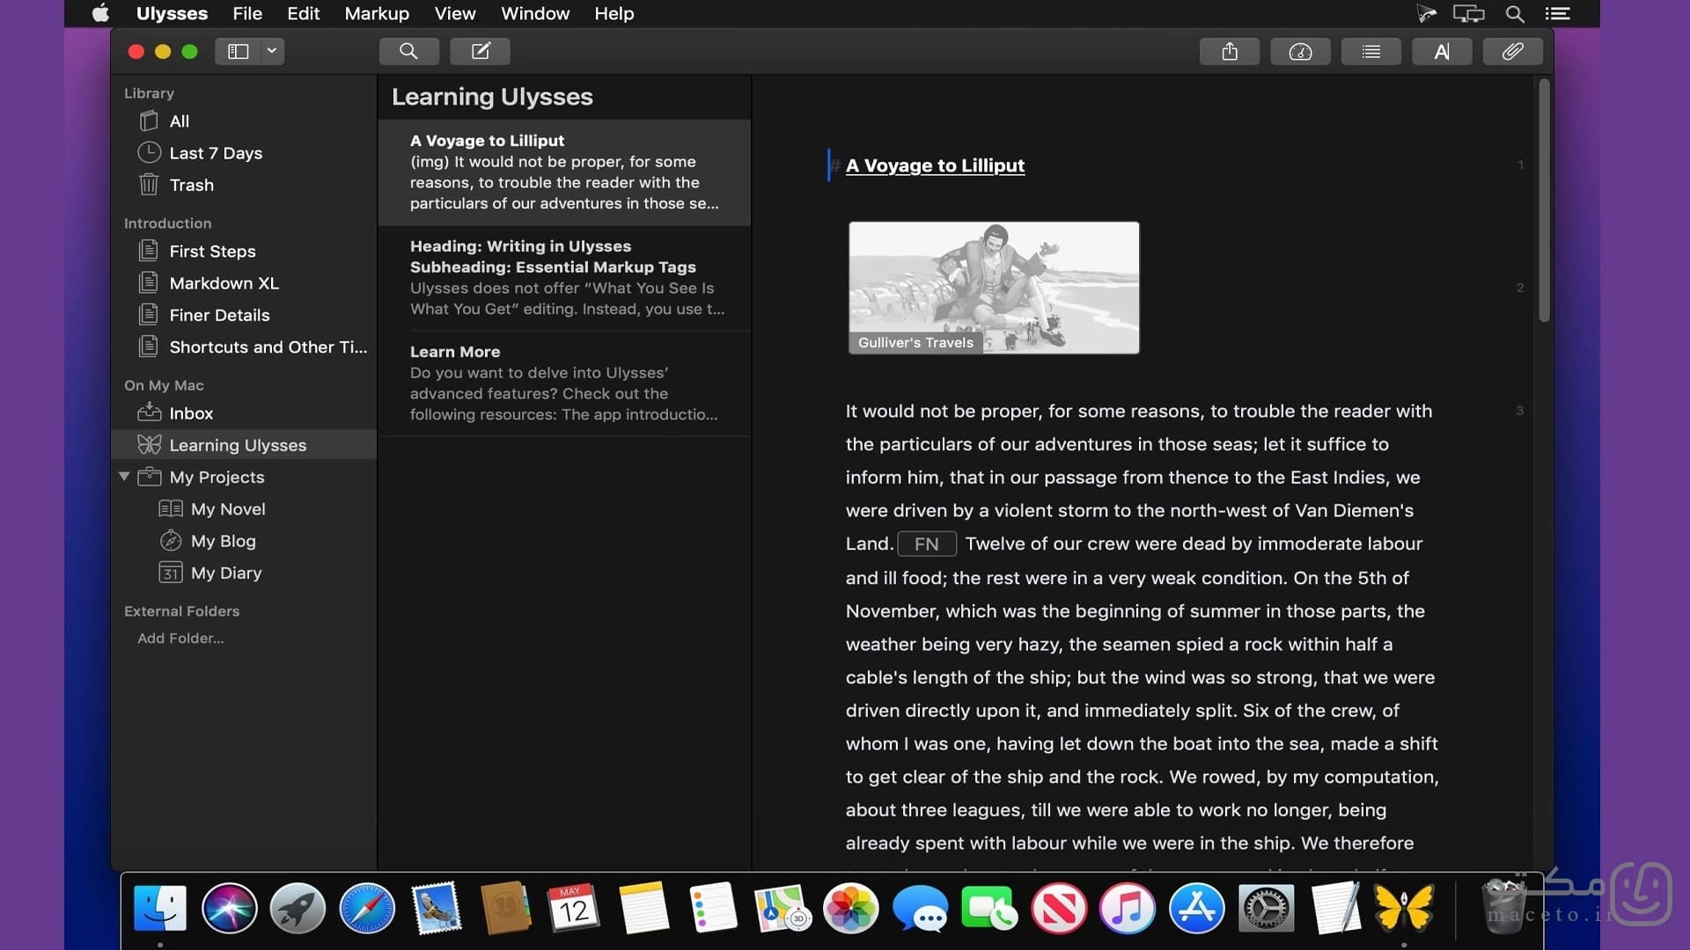Select the Learn More sheet

click(564, 384)
